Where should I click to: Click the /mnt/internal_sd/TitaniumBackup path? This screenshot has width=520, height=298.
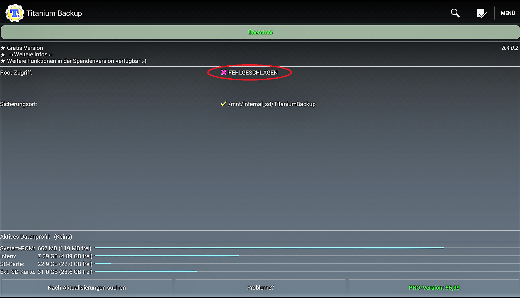[272, 104]
